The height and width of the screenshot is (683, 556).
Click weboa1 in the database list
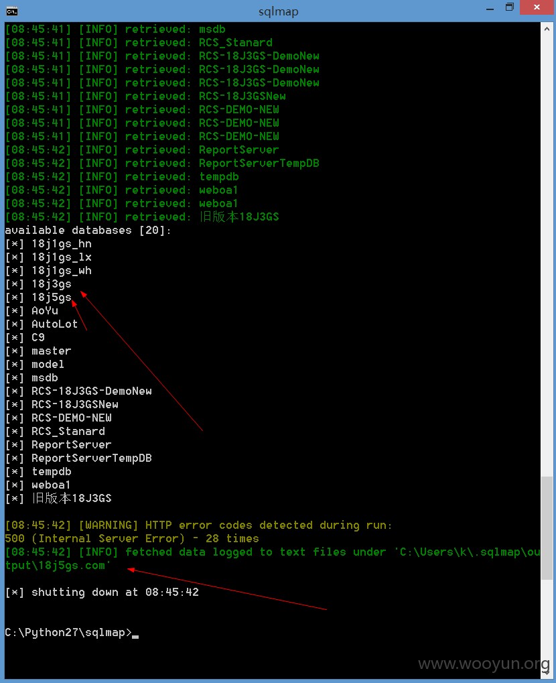coord(52,485)
